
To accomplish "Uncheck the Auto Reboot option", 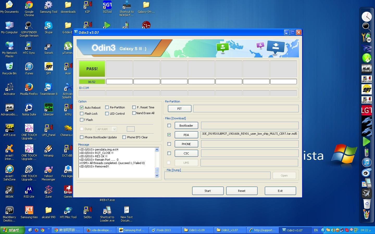I will pos(82,107).
